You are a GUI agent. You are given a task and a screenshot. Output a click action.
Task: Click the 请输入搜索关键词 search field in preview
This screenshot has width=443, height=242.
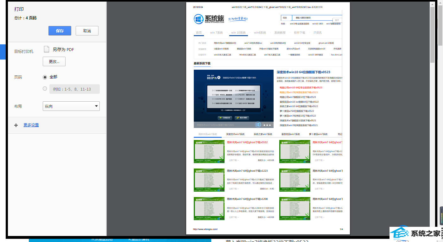[317, 18]
